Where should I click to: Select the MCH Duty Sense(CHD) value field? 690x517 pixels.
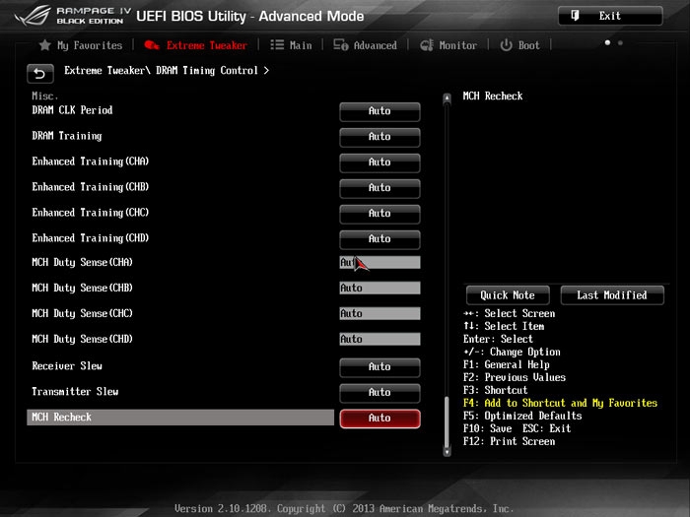click(x=379, y=340)
